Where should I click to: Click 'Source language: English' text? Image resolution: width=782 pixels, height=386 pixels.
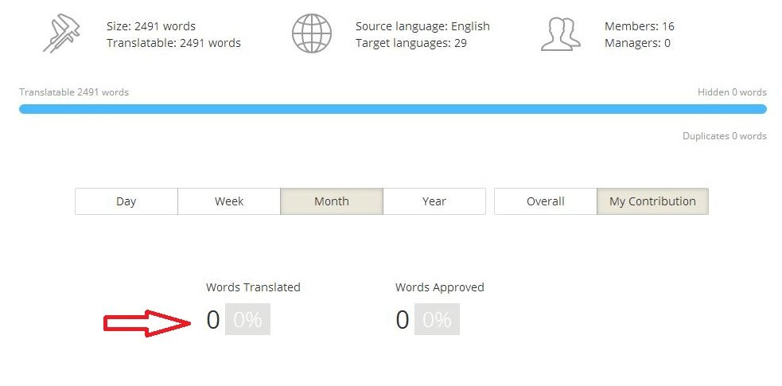point(423,26)
